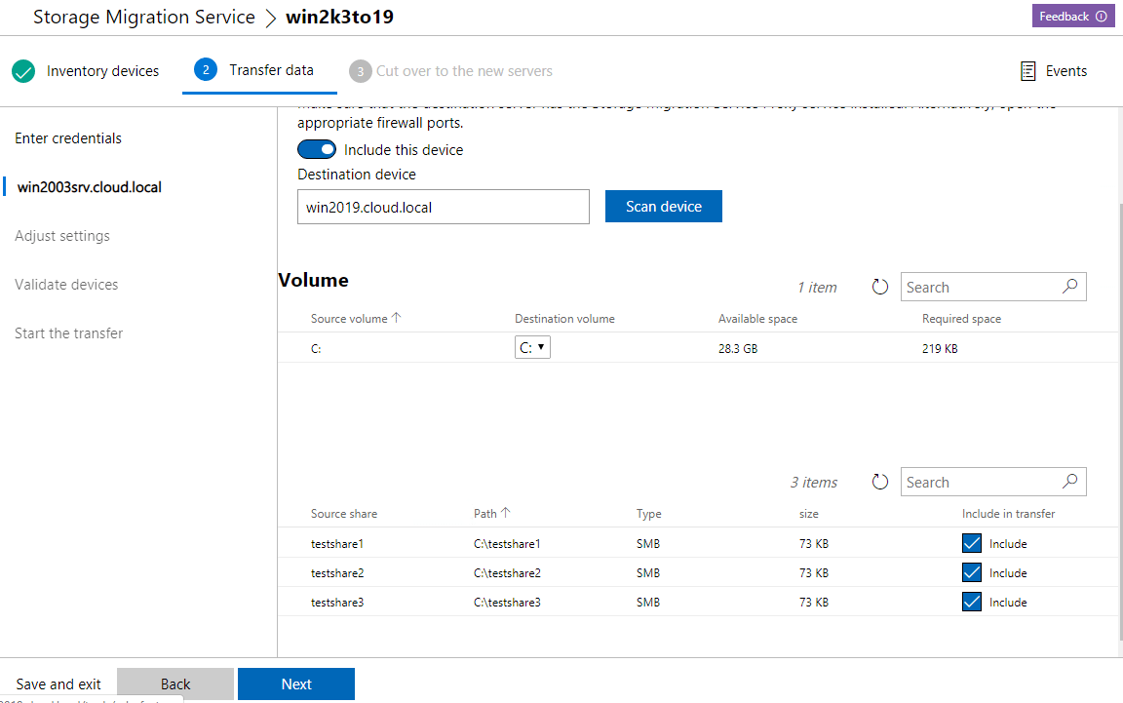This screenshot has height=703, width=1123.
Task: Click the Feedback info icon
Action: (x=1102, y=17)
